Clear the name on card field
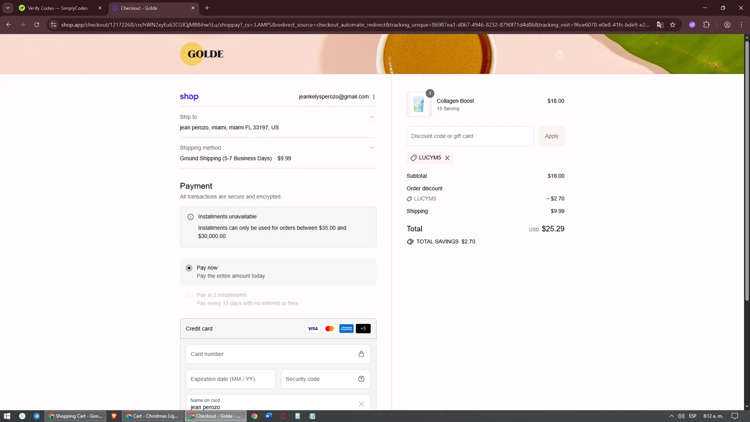 coord(361,404)
